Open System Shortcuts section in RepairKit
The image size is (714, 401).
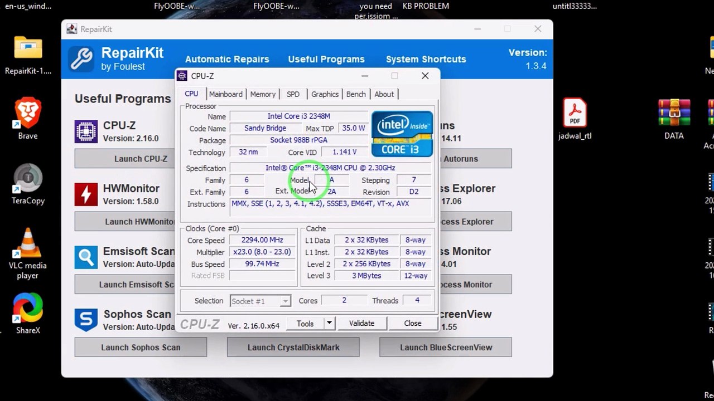(426, 59)
